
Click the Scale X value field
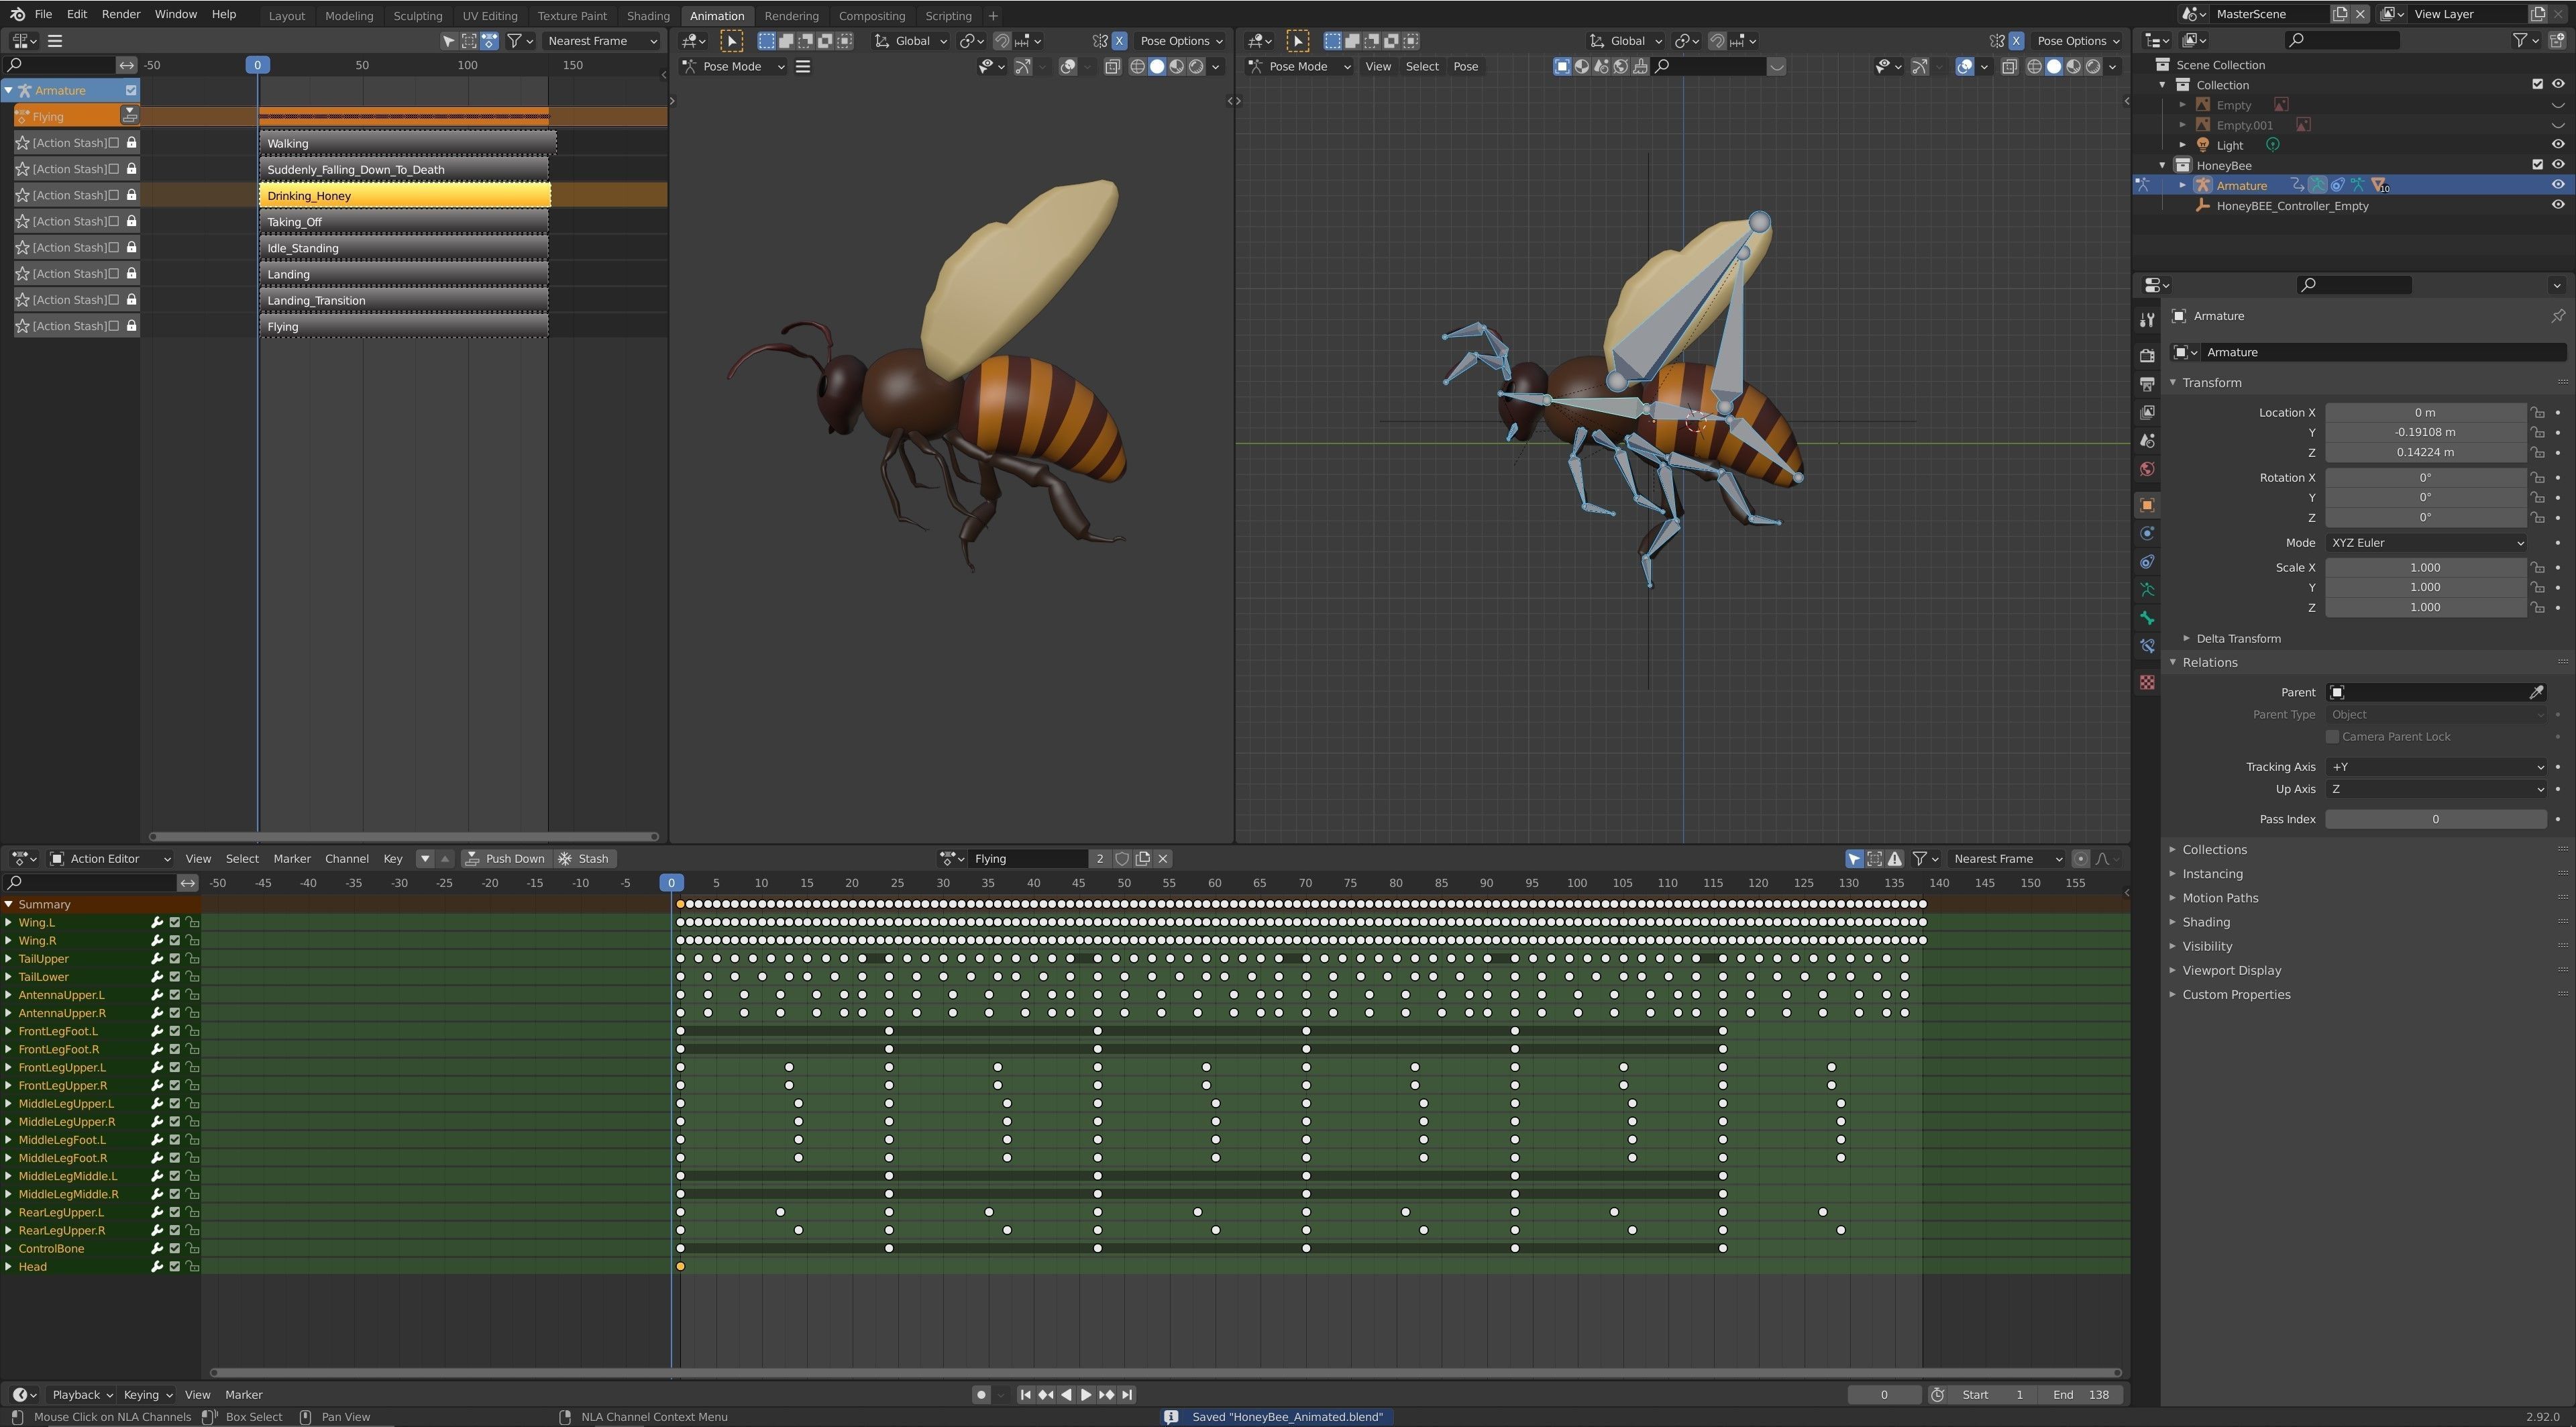tap(2425, 567)
